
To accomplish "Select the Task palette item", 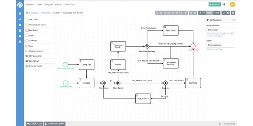I will pyautogui.click(x=39, y=35).
